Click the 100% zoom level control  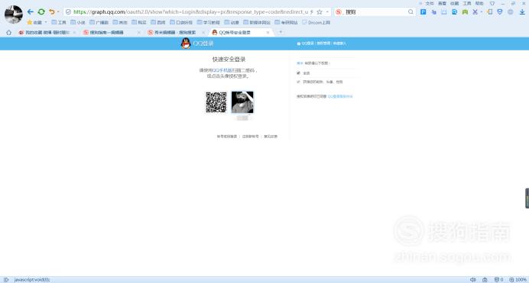pos(518,280)
